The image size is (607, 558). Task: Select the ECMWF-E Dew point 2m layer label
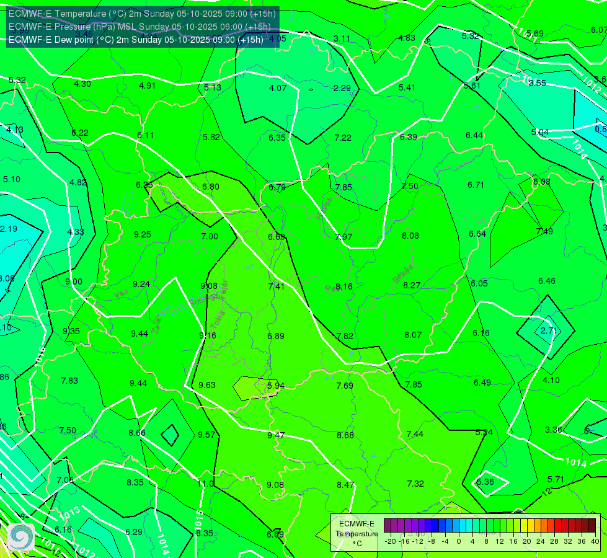[x=136, y=40]
